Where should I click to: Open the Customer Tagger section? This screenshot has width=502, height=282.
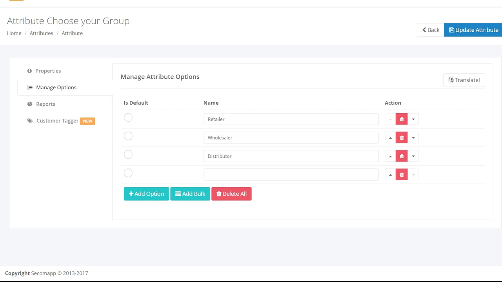point(57,121)
